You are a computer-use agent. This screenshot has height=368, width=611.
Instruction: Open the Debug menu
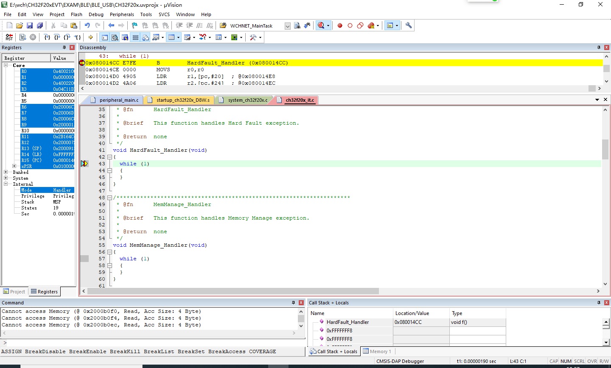point(96,14)
